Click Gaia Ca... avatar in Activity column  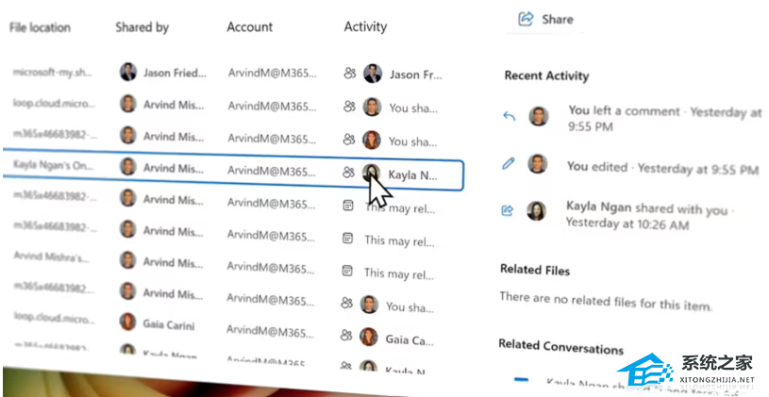coord(368,337)
